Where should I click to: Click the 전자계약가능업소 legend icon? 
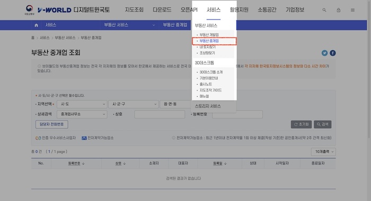point(84,138)
